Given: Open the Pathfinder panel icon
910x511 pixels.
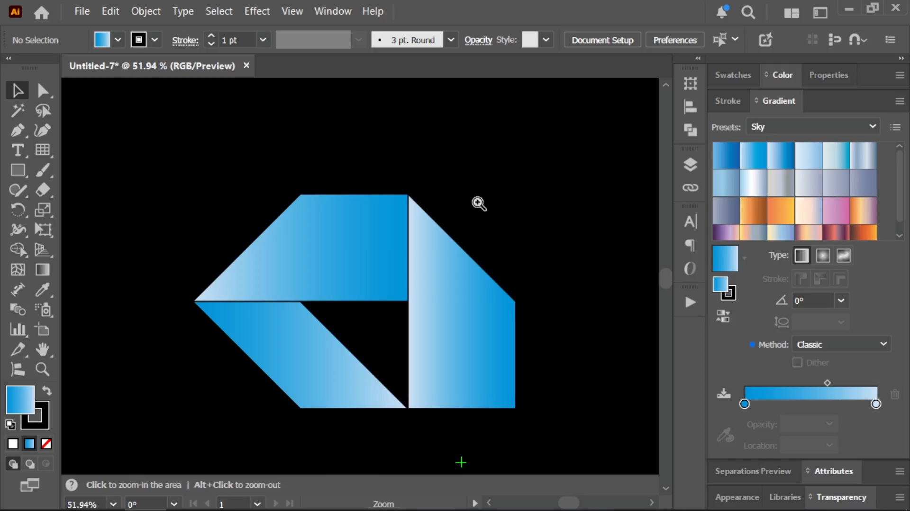Looking at the screenshot, I should [x=690, y=130].
